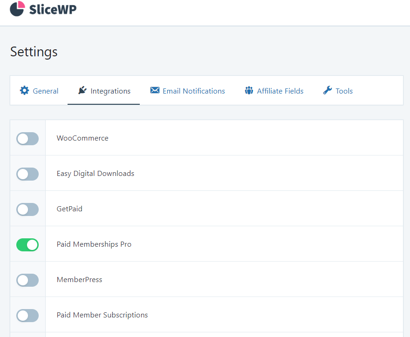This screenshot has width=410, height=337.
Task: Click the envelope icon beside Email Notifications
Action: pyautogui.click(x=155, y=90)
